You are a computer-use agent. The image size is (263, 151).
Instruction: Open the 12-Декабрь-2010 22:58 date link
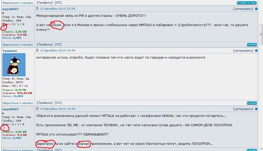[57, 9]
